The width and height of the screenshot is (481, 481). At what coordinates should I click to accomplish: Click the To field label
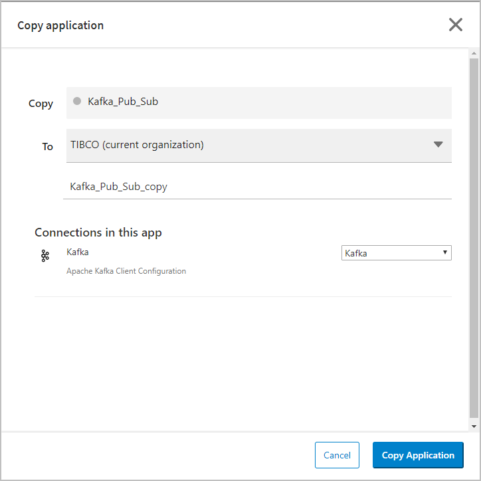[48, 147]
